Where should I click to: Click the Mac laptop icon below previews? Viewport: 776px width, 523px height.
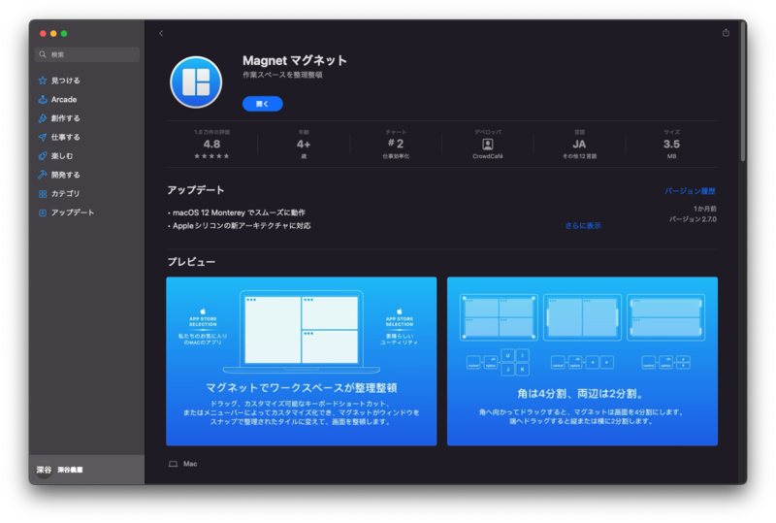pyautogui.click(x=173, y=464)
